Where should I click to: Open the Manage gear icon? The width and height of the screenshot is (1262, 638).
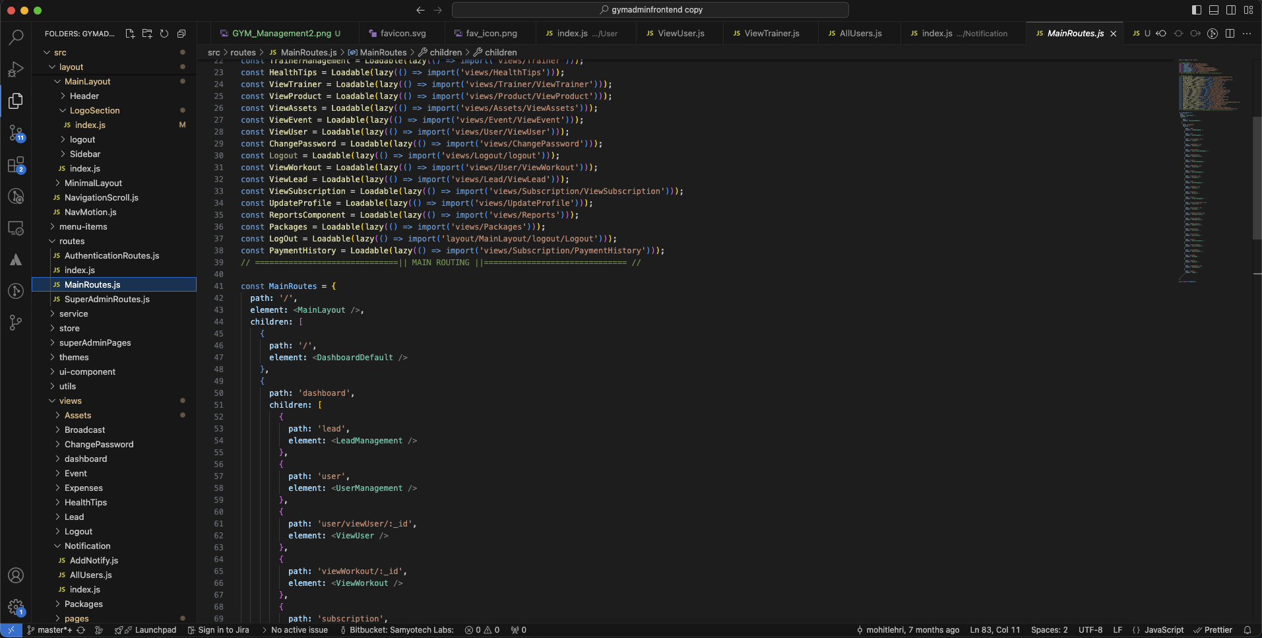(x=16, y=607)
